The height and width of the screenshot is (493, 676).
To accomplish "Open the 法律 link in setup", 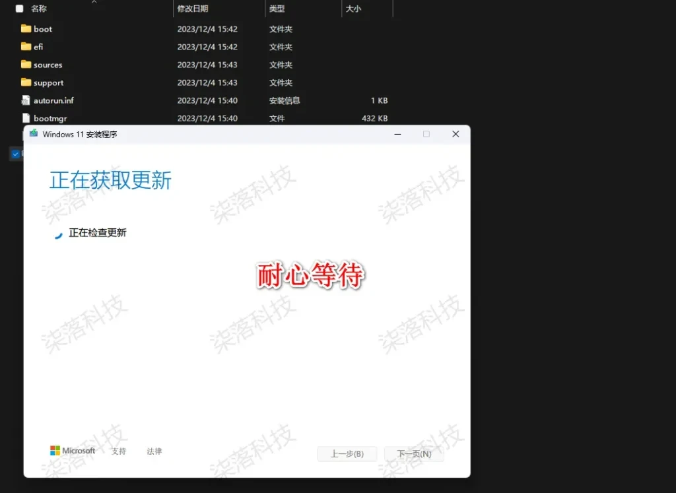I will click(154, 451).
